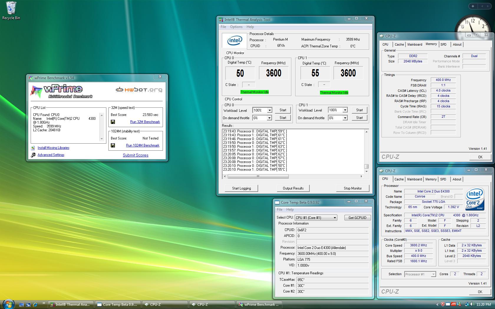
Task: Open CPU 1 On demand throttle dropdown
Action: (x=345, y=118)
